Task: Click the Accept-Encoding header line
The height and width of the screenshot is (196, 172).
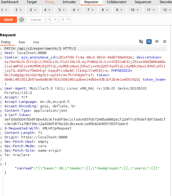Action: (x=40, y=106)
